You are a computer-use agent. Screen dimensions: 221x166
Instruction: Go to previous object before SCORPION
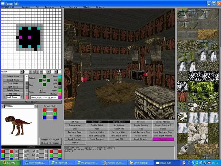pos(2,106)
